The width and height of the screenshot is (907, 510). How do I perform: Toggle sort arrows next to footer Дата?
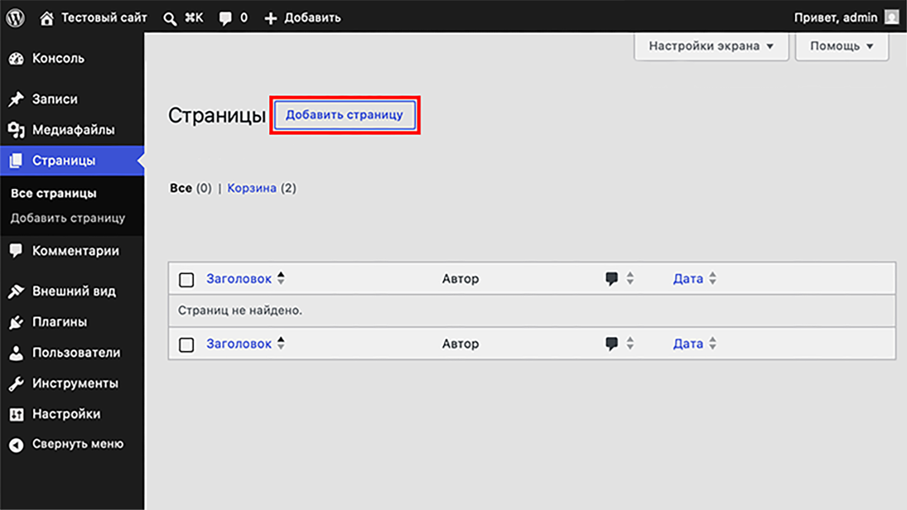(713, 343)
